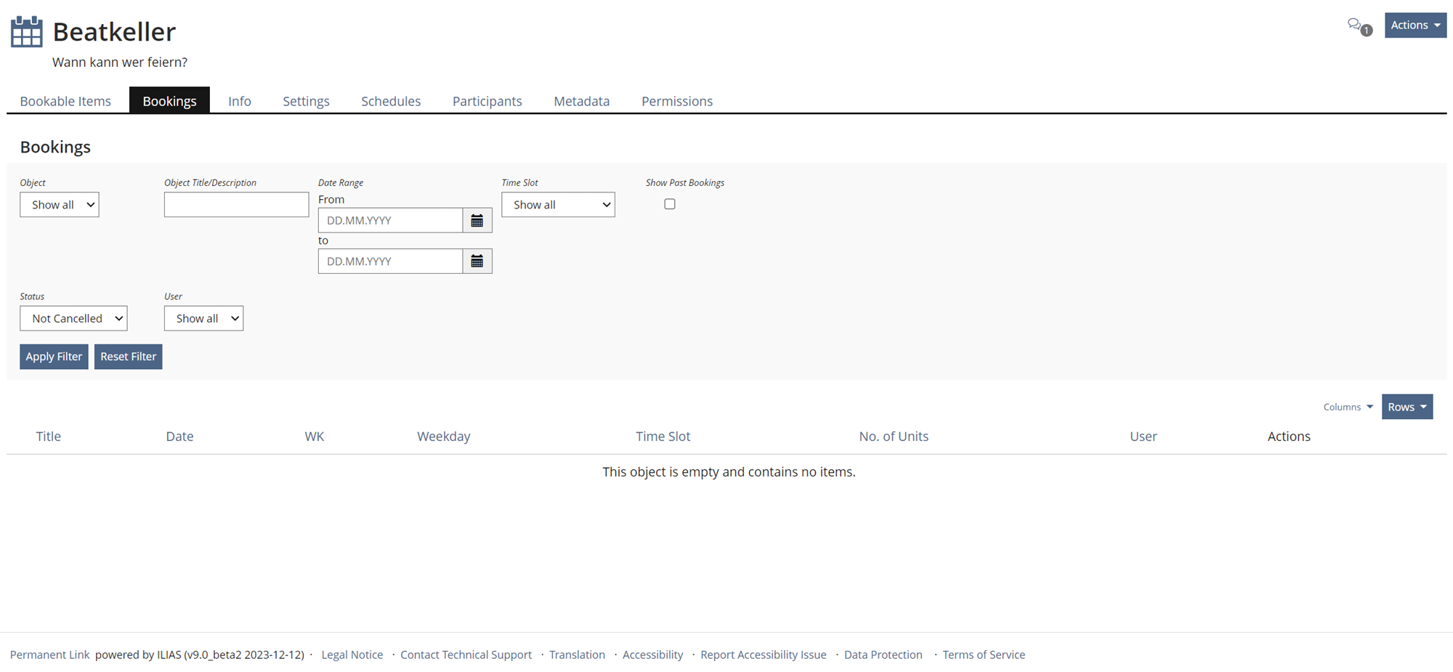Open the Actions menu at top right
This screenshot has width=1453, height=672.
point(1414,25)
